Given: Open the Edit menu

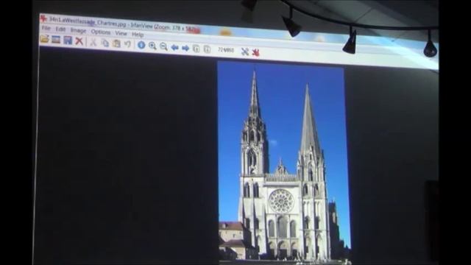Looking at the screenshot, I should (x=60, y=29).
